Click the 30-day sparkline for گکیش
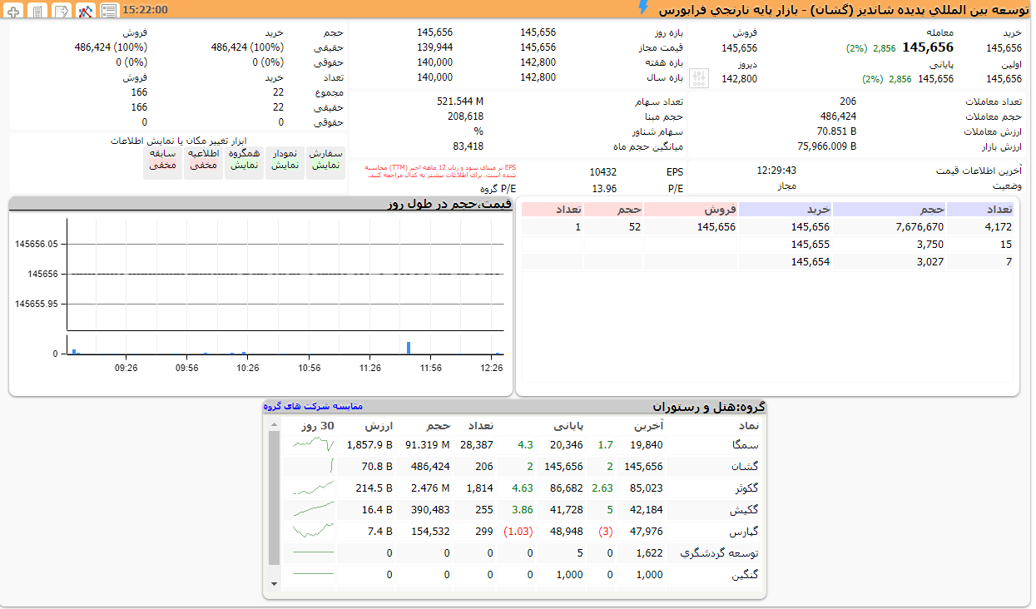This screenshot has height=609, width=1036. [x=313, y=510]
